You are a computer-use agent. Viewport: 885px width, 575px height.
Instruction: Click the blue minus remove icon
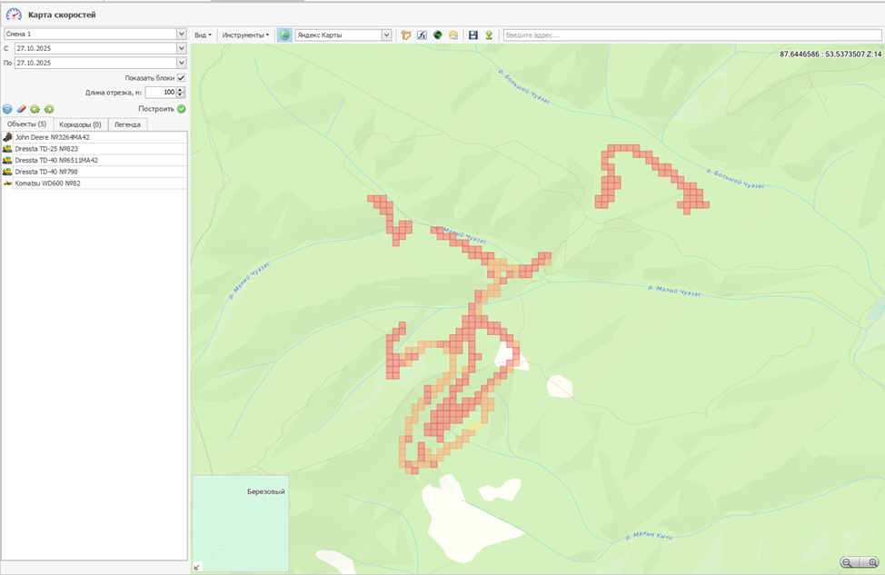tap(7, 109)
